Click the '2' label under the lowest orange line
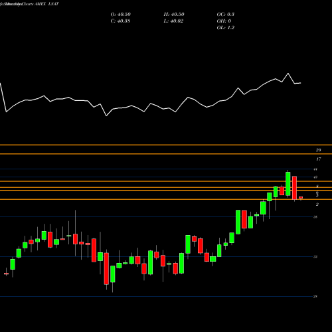Viewport: 332px width, 332px height. click(317, 205)
